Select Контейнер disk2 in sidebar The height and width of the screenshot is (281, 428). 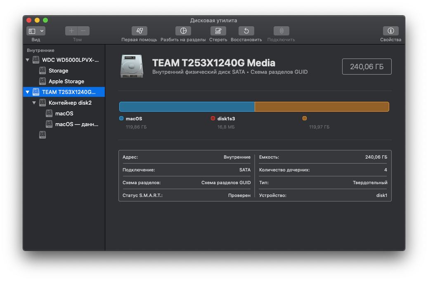[64, 103]
